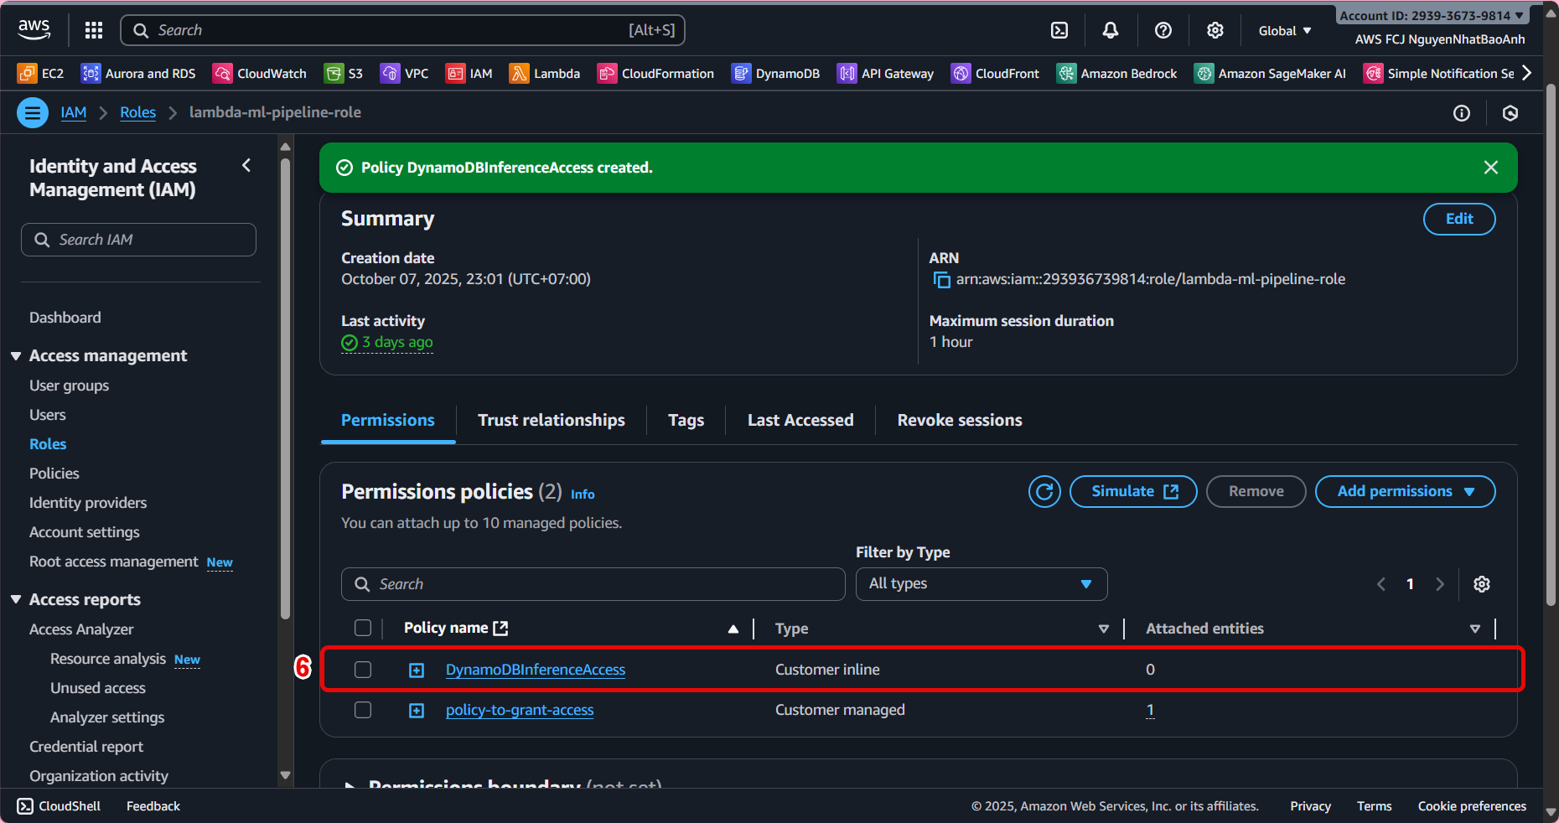Go to Roles via breadcrumb
This screenshot has height=823, width=1559.
(137, 112)
